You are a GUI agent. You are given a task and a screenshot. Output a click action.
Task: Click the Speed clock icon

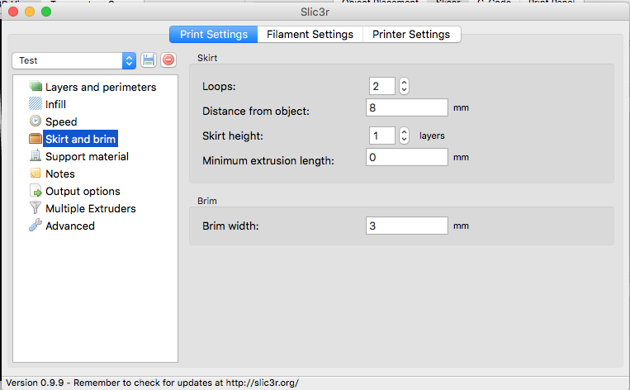(36, 121)
